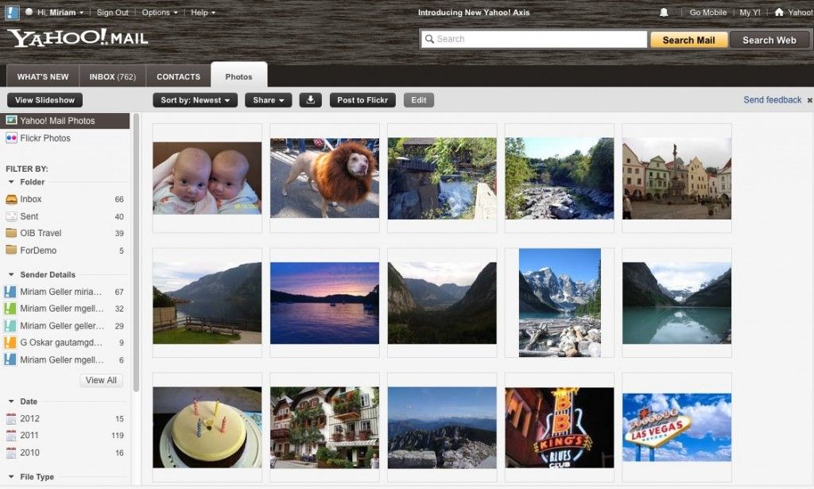
Task: Open the Inbox folder filter
Action: (31, 200)
